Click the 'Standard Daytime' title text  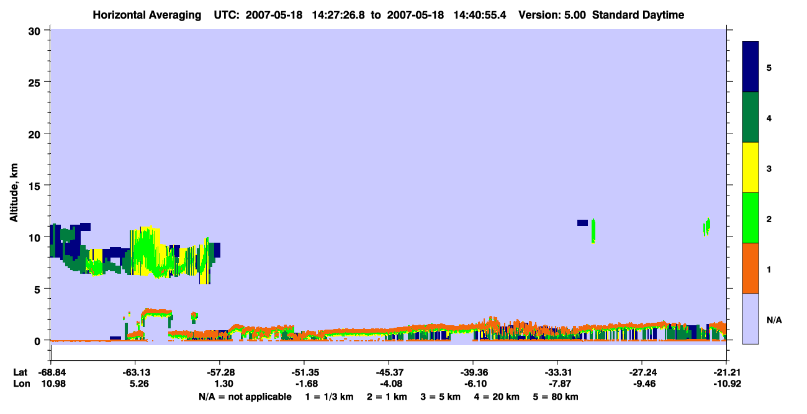pyautogui.click(x=638, y=15)
